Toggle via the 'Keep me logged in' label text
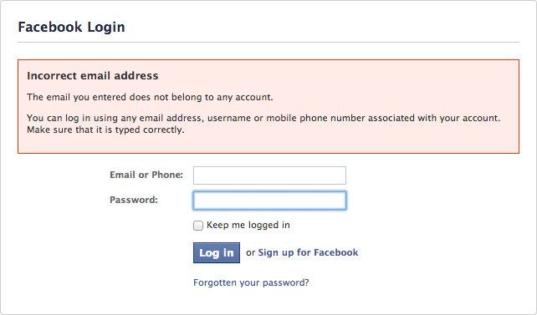Screen dimensions: 537x315 [248, 225]
